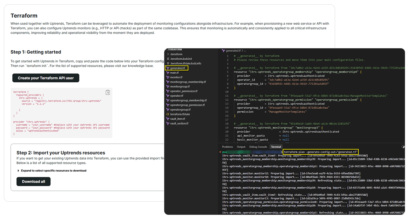410x221 pixels.
Task: Click the Create your Terraform API user button
Action: coord(45,78)
